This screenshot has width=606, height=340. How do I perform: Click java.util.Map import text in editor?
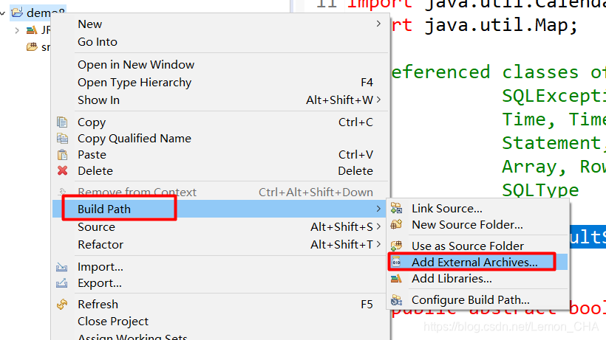501,25
